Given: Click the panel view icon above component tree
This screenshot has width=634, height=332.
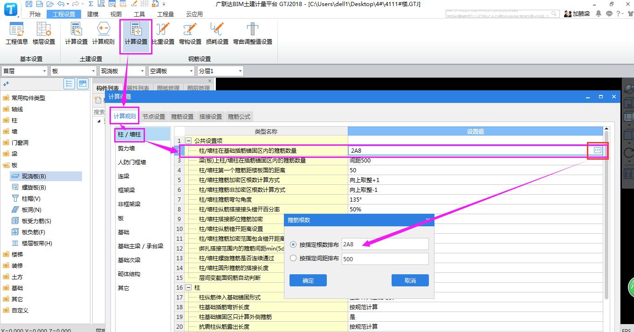Looking at the screenshot, I should (83, 84).
